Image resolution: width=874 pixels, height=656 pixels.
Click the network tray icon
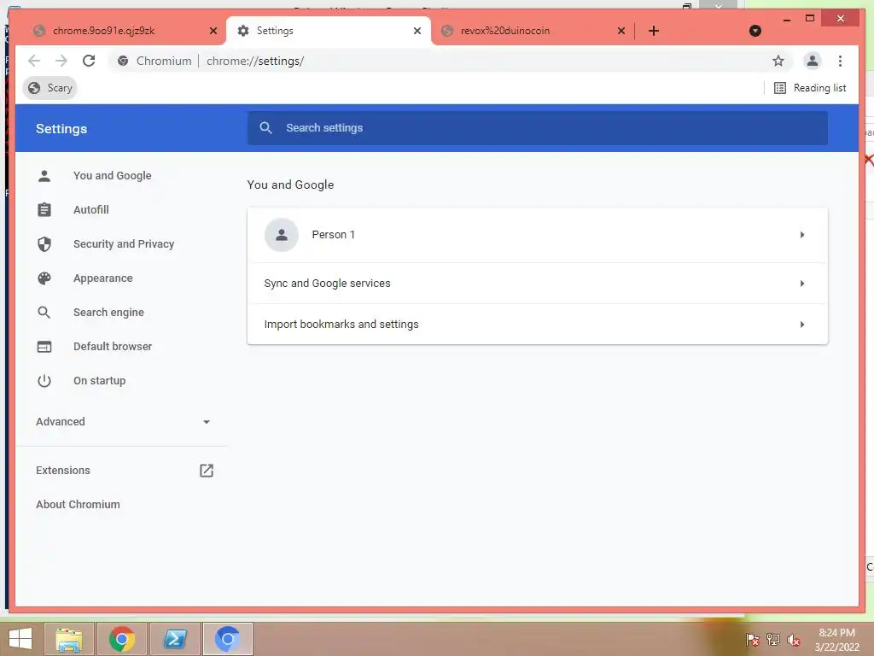pos(773,640)
